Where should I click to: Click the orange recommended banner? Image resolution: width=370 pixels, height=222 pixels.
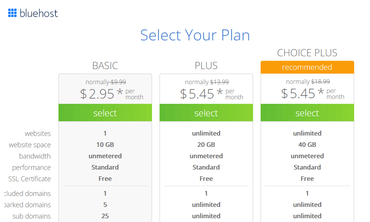pos(307,67)
